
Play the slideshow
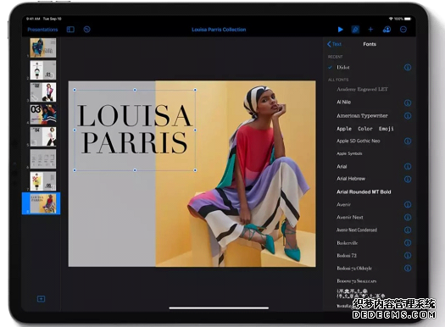(340, 30)
